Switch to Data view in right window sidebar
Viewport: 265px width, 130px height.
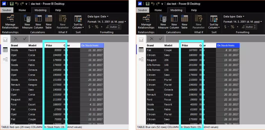tap(141, 50)
